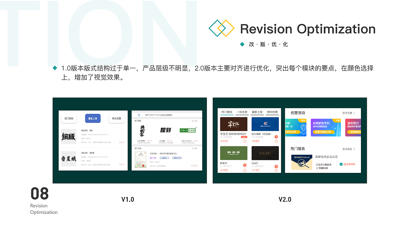Toggle the star favorite on 半生忆 card
This screenshot has height=234, width=417.
(245, 141)
